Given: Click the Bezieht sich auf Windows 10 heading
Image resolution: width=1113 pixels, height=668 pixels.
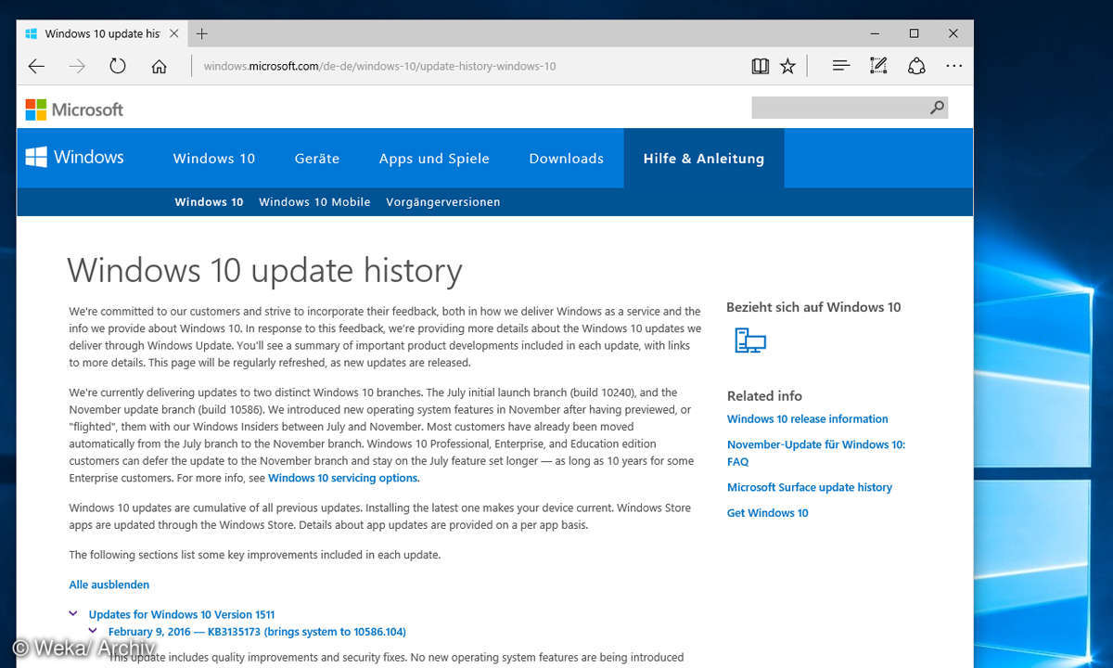Looking at the screenshot, I should coord(813,307).
